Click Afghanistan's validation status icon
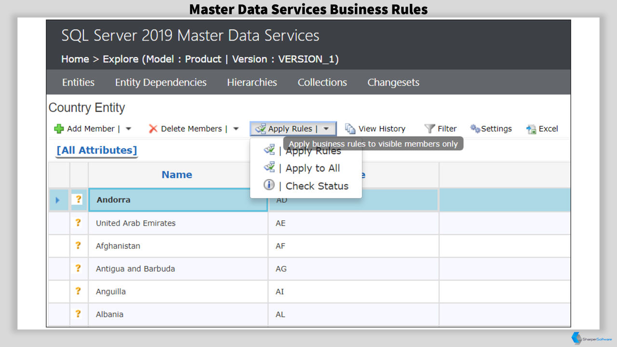 (78, 245)
